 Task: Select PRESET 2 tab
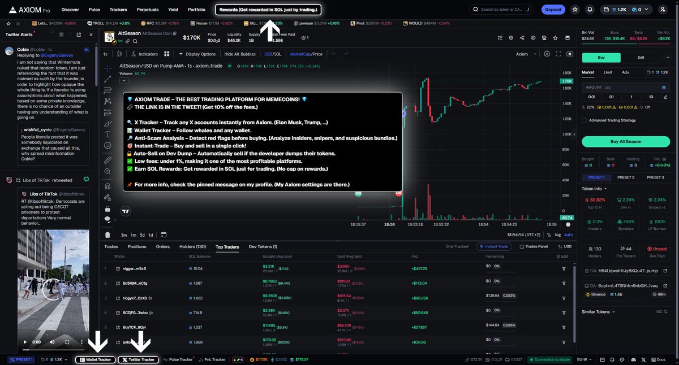coord(625,177)
